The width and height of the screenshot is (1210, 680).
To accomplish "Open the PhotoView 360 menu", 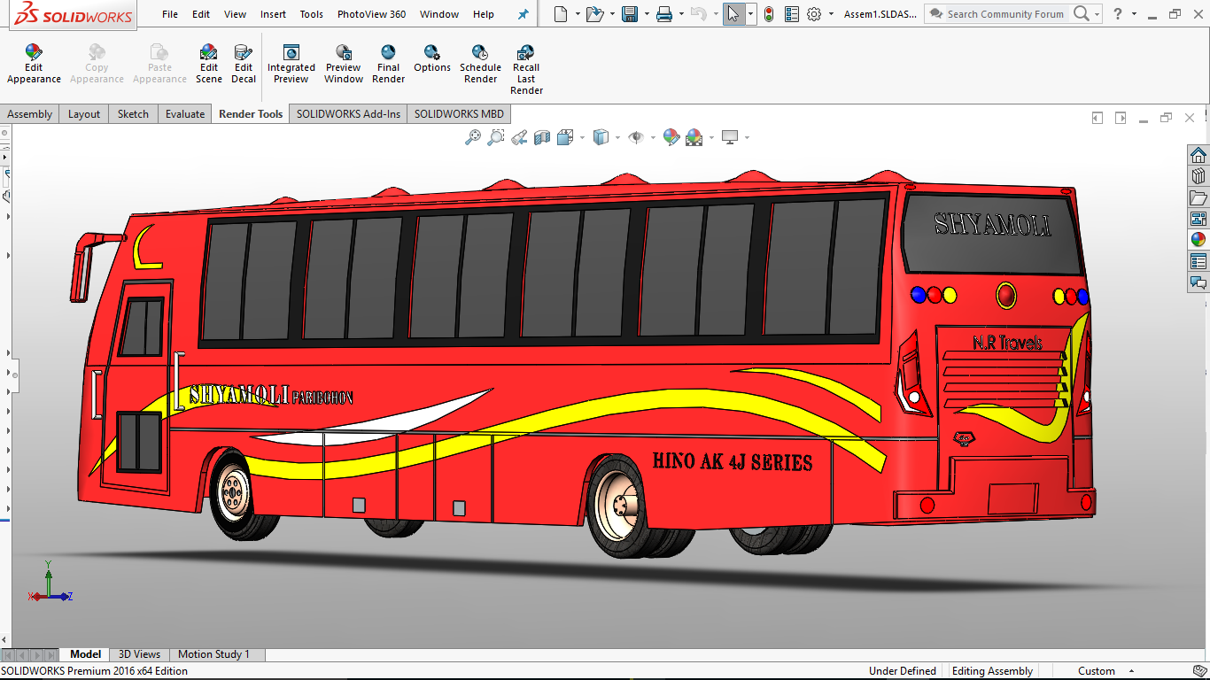I will [372, 14].
